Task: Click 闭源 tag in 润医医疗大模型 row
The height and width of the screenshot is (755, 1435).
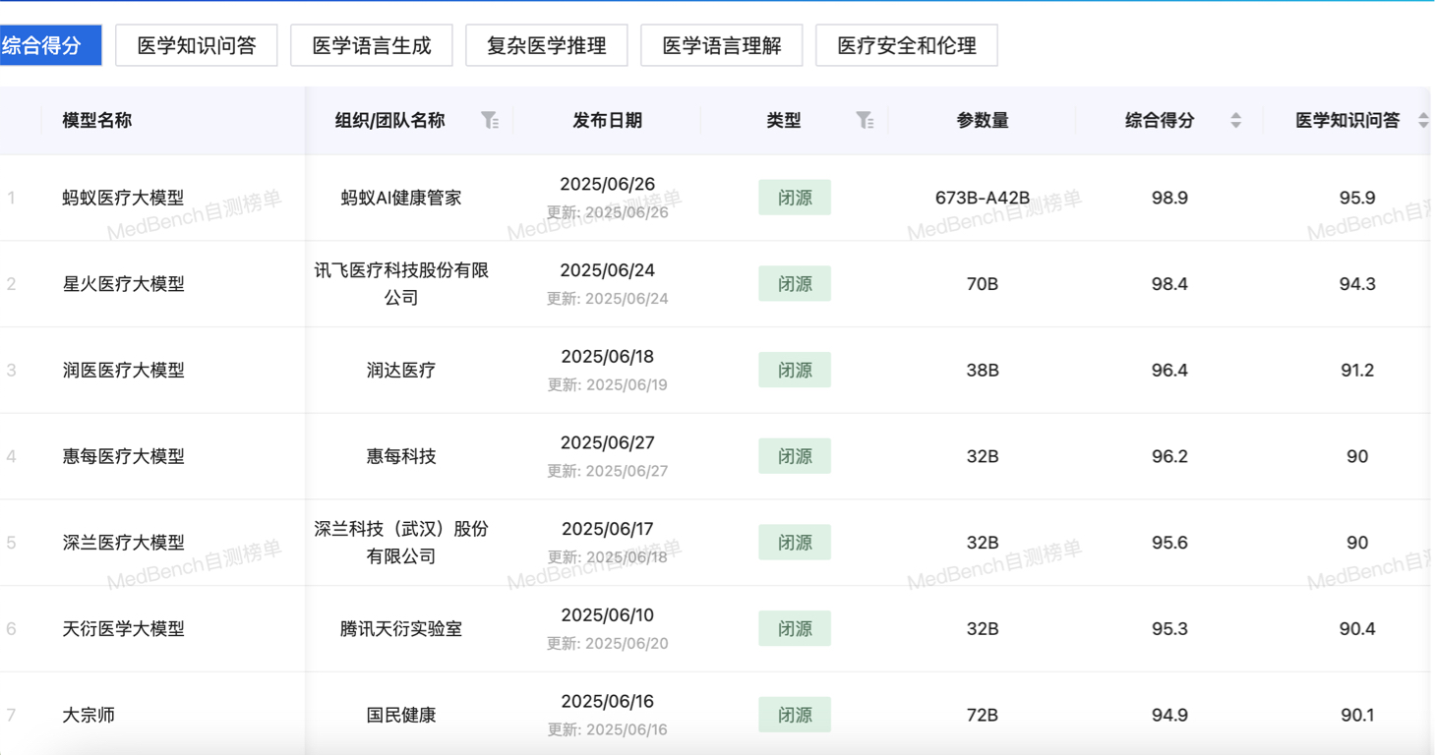Action: 795,371
